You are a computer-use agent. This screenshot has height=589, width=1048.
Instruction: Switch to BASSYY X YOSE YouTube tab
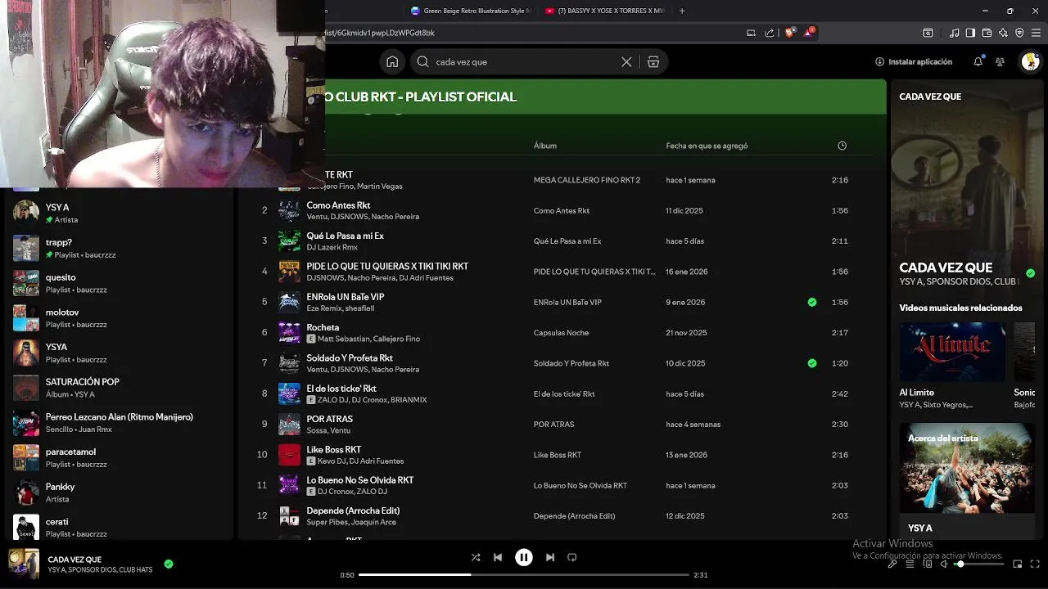(x=604, y=11)
